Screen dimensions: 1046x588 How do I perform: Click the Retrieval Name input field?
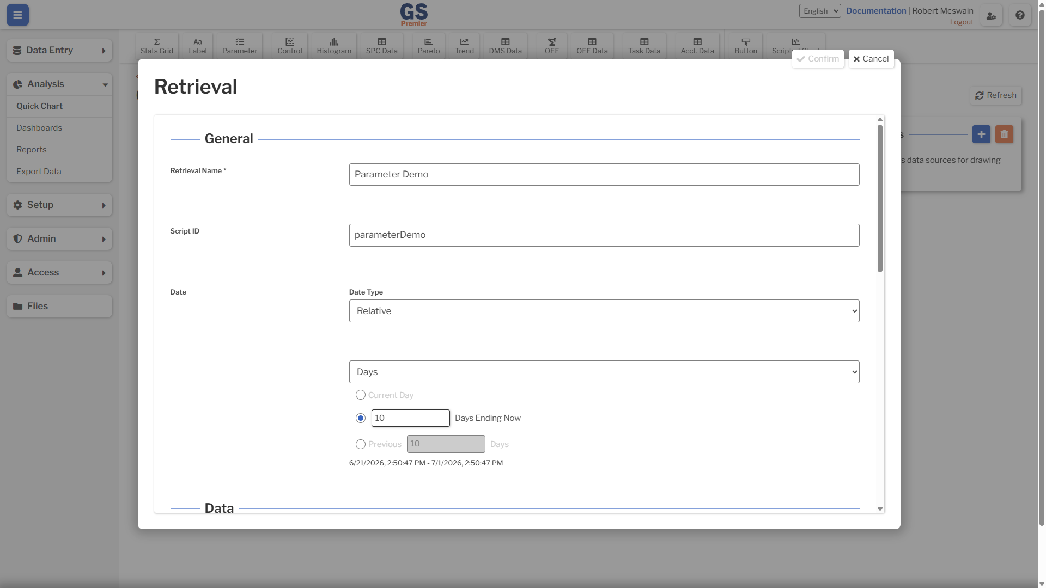(604, 174)
